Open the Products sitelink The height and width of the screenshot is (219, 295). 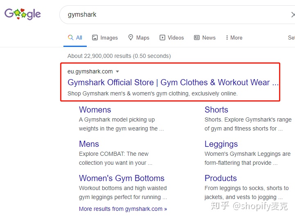[x=221, y=178]
